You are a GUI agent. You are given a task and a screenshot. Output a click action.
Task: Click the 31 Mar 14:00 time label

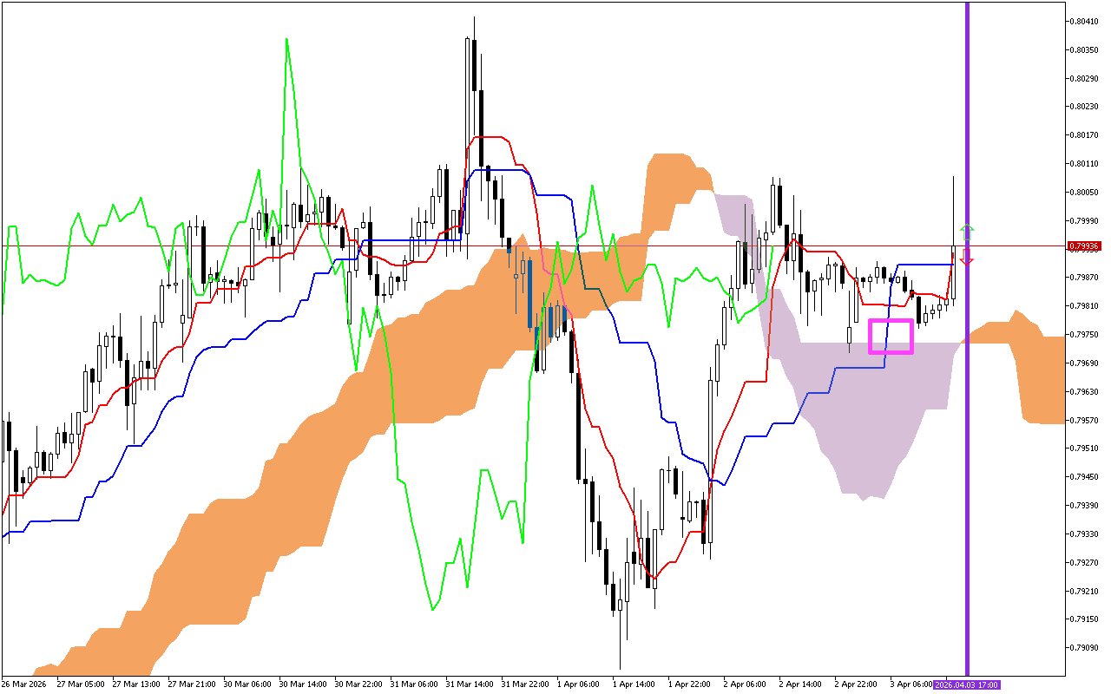tap(469, 684)
